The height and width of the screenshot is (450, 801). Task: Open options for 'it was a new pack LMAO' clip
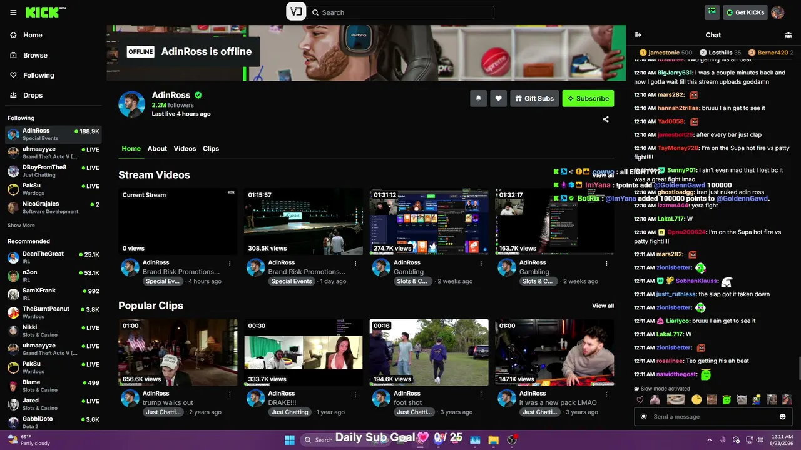pyautogui.click(x=606, y=394)
